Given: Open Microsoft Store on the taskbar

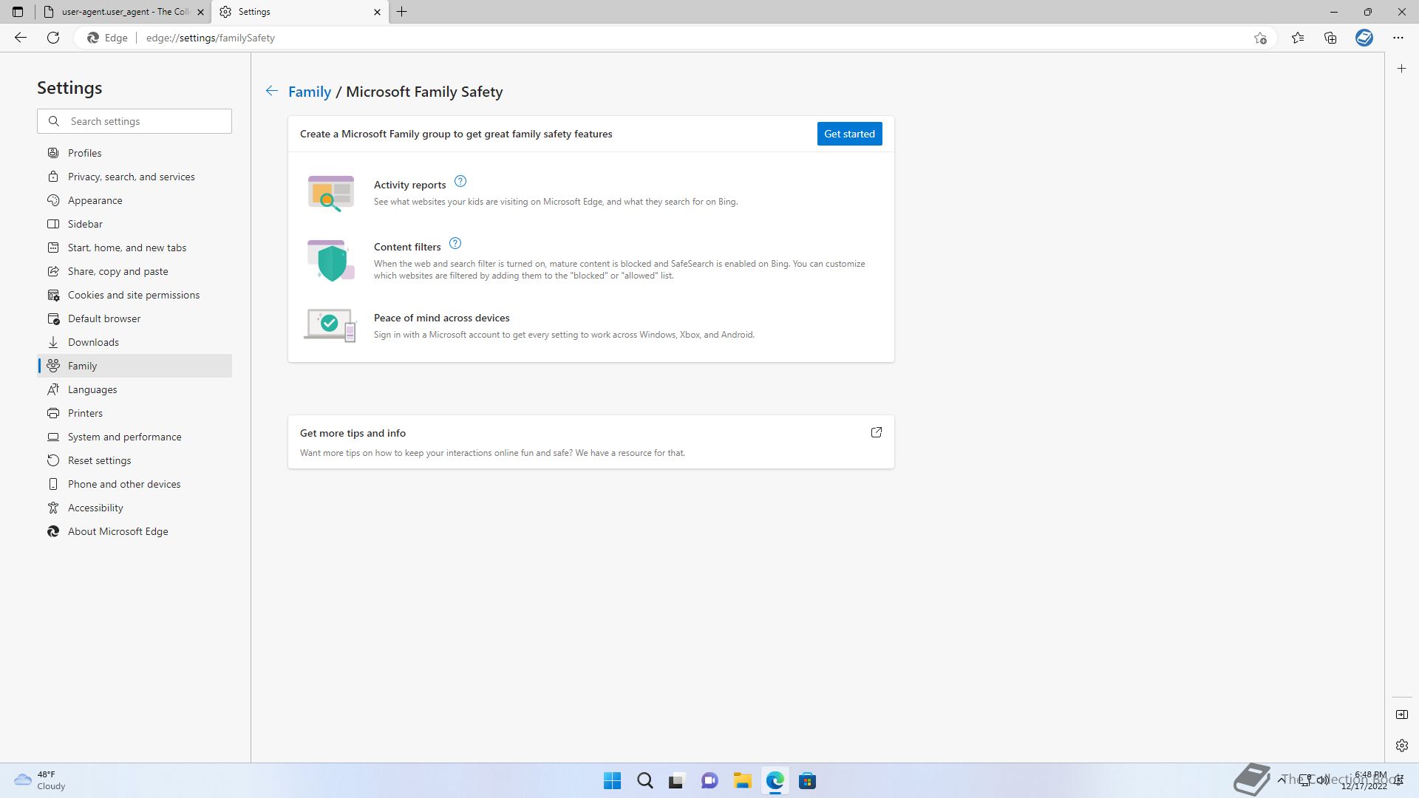Looking at the screenshot, I should (807, 781).
